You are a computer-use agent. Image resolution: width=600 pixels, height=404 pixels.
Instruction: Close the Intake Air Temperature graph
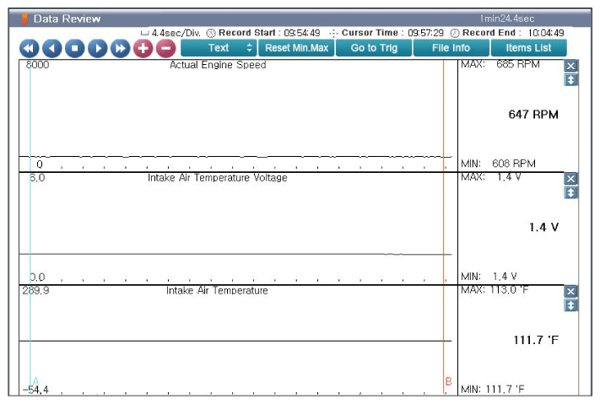point(571,291)
